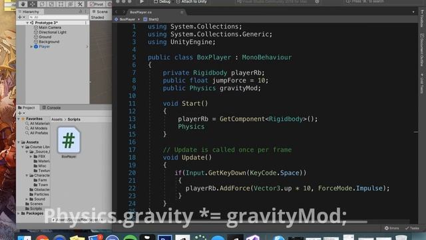Click the Run play button in Visual Studio
Viewport: 426px width, 240px height.
point(142,1)
